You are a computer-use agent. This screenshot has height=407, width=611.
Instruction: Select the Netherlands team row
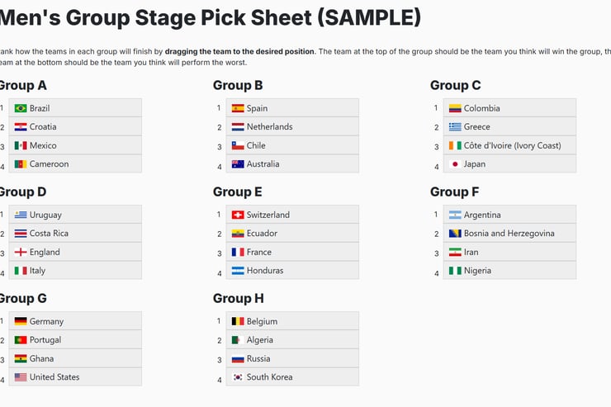pyautogui.click(x=292, y=126)
